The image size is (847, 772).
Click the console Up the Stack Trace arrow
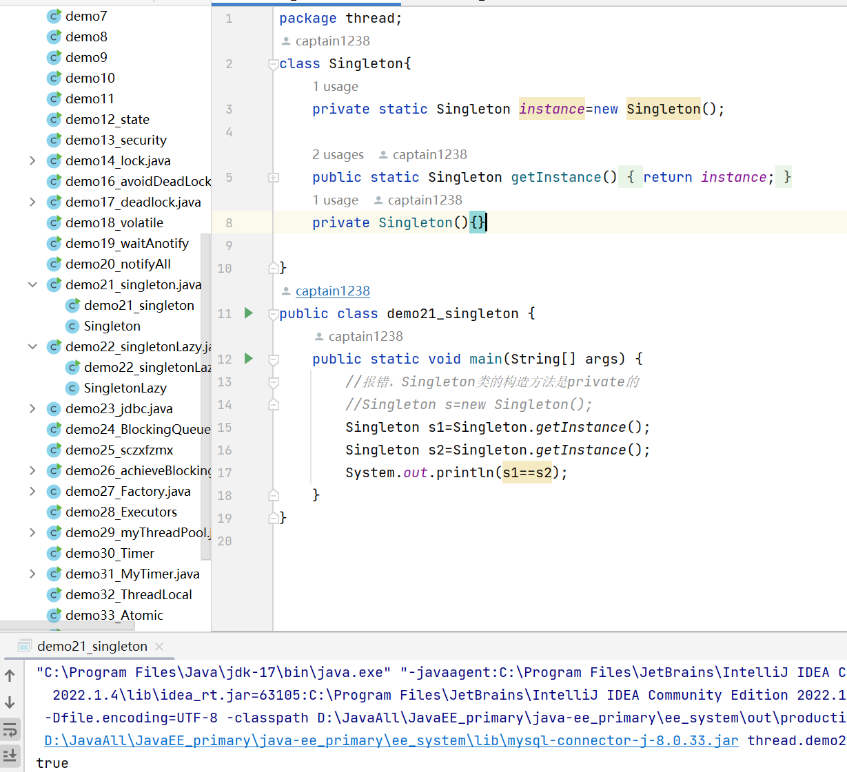coord(10,676)
